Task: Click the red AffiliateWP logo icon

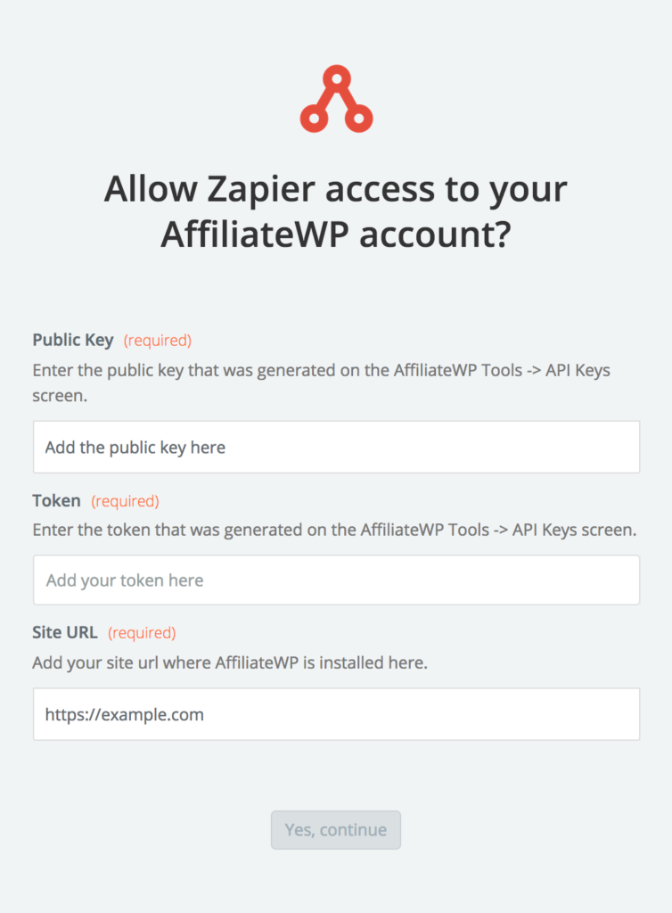Action: (x=336, y=98)
